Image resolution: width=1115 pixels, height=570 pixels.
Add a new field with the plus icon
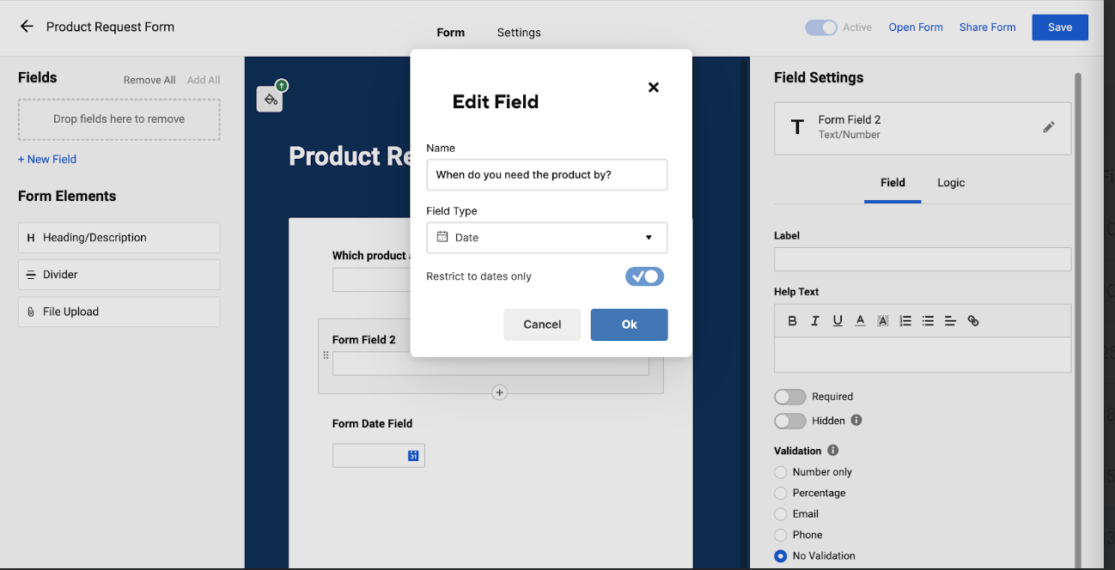(499, 392)
